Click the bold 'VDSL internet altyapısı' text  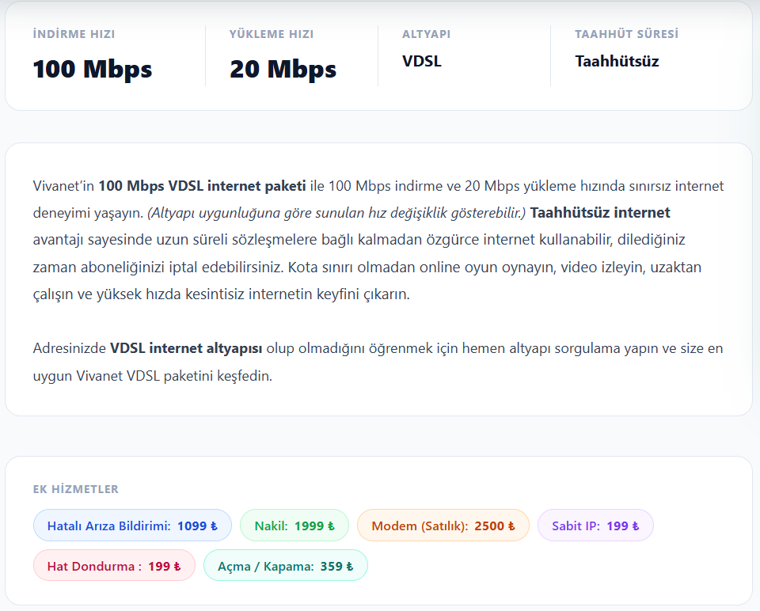coord(186,348)
